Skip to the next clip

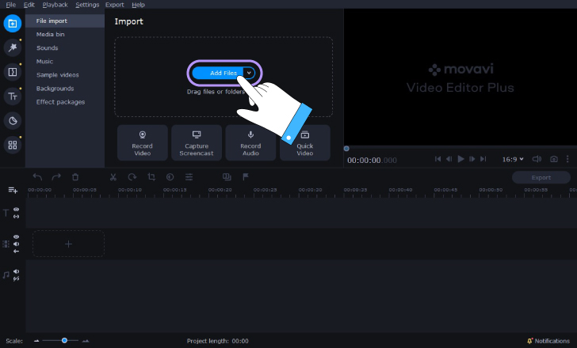click(483, 159)
